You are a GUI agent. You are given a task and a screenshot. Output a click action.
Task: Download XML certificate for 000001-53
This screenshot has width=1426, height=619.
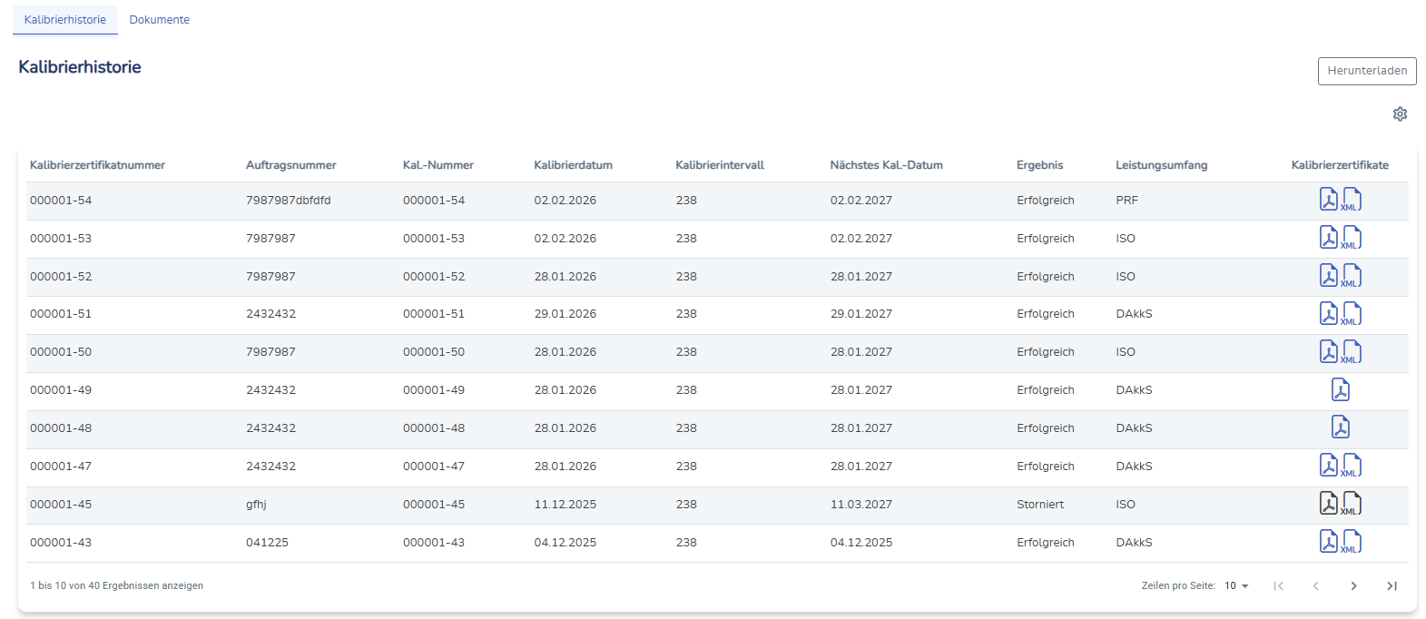click(1352, 238)
